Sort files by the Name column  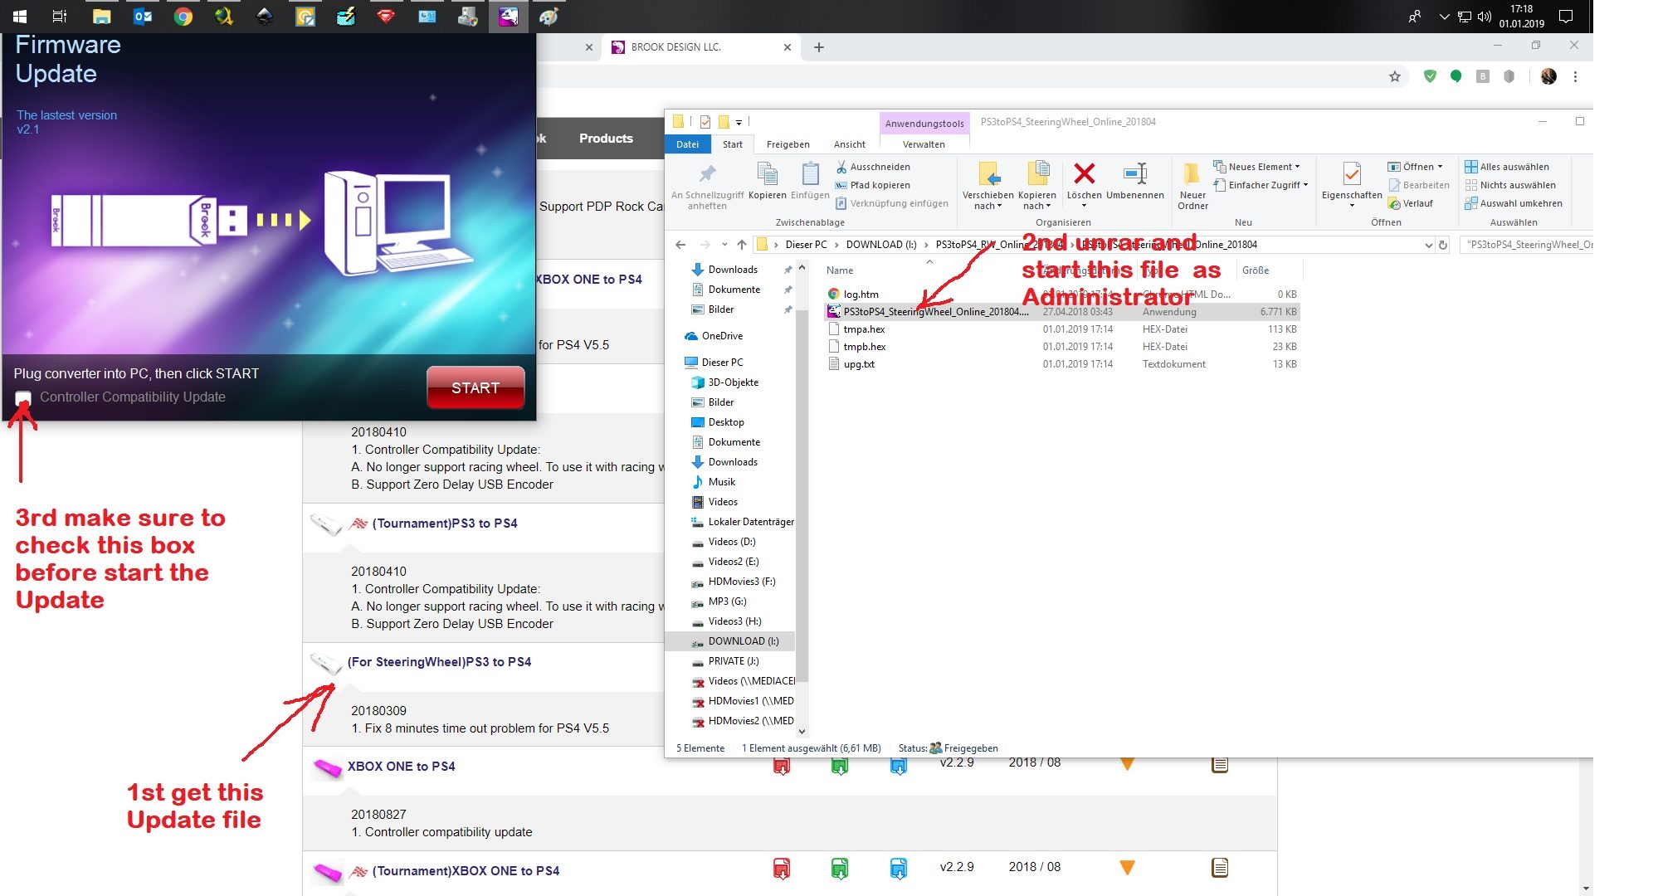(x=840, y=270)
